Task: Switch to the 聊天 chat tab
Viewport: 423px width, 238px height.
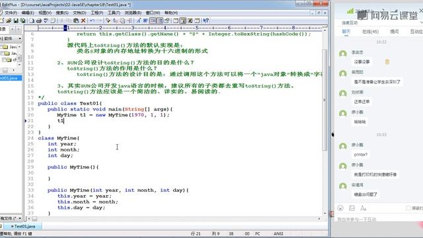Action: [x=346, y=32]
